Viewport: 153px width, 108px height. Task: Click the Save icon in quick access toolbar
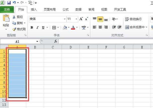(x=9, y=2)
